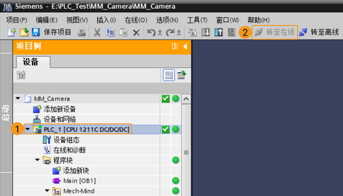Click the Start simulation icon
343x196 pixels.
pos(231,32)
